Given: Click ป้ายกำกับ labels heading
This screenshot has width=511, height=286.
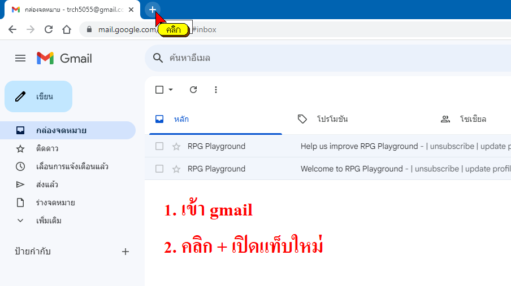Looking at the screenshot, I should 33,252.
